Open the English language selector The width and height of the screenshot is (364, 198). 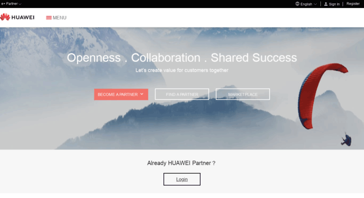pos(306,4)
